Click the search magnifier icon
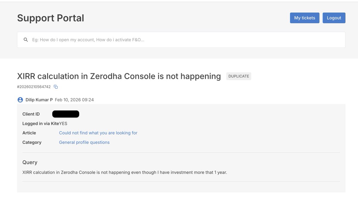358x202 pixels. tap(26, 40)
